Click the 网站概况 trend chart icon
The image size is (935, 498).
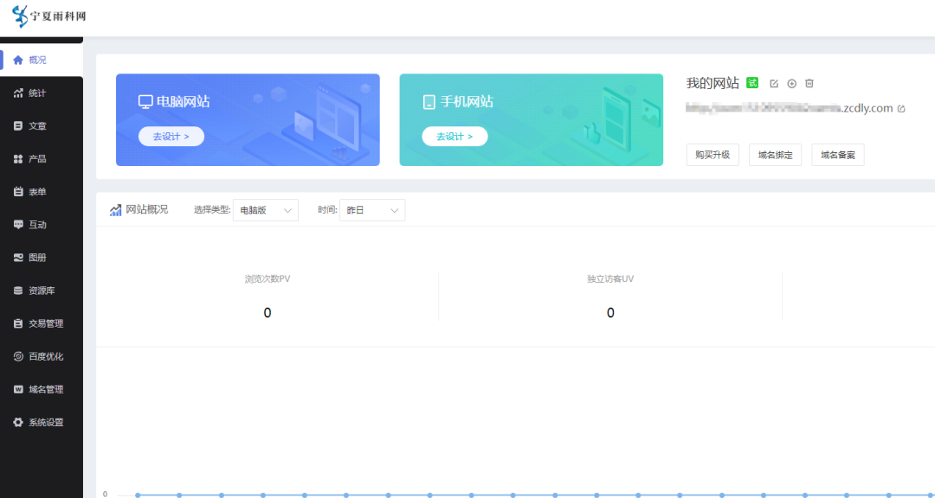116,210
